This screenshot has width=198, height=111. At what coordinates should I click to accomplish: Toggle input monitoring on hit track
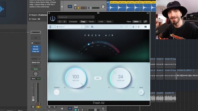pyautogui.click(x=85, y=8)
